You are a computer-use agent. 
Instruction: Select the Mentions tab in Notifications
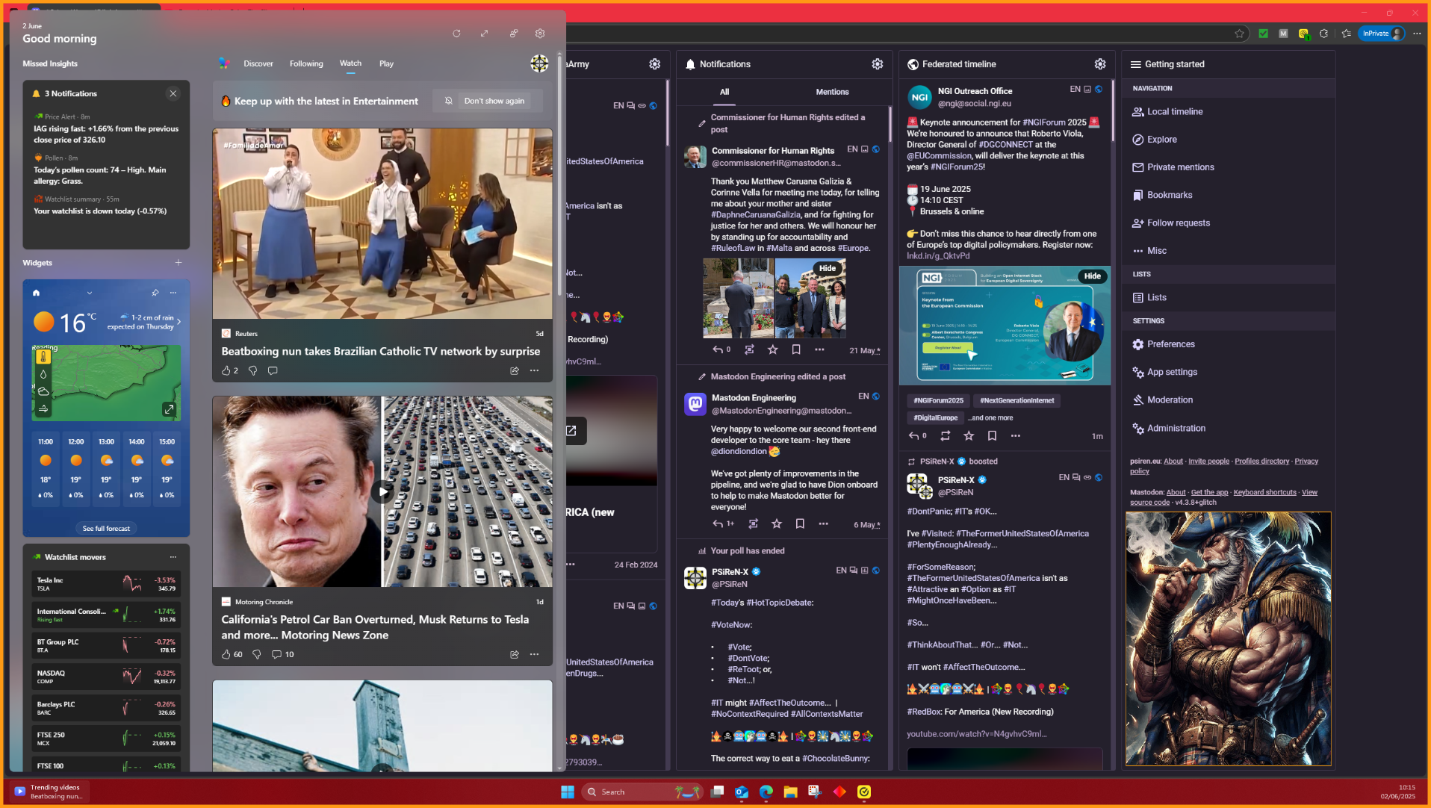tap(832, 92)
